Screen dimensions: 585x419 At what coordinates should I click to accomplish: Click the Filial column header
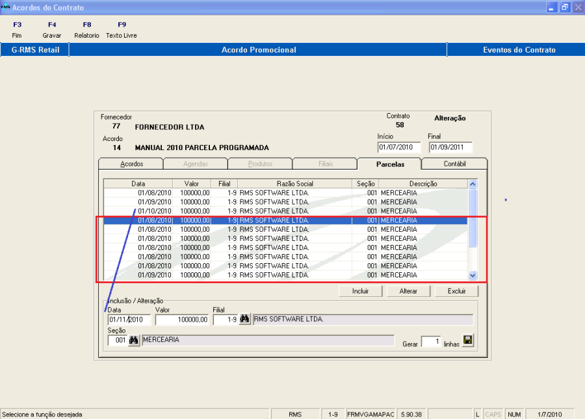click(224, 184)
